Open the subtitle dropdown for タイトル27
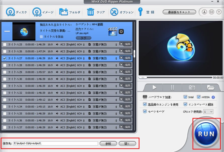Image resolution: width=224 pixels, height=152 pixels. [x=116, y=58]
